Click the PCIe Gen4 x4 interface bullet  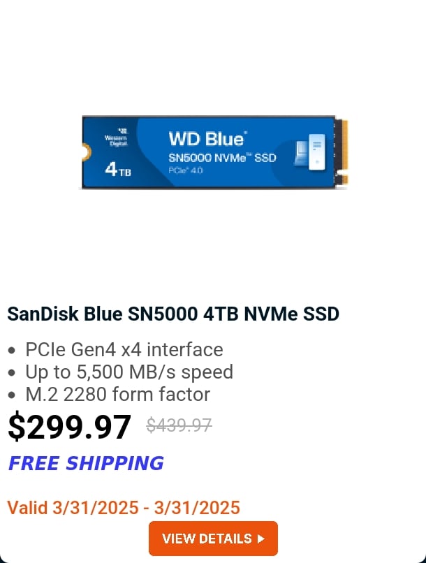coord(124,349)
